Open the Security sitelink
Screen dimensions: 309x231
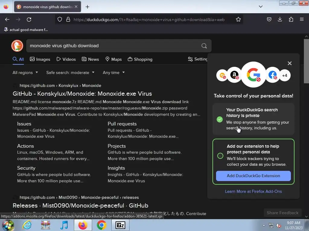26,168
